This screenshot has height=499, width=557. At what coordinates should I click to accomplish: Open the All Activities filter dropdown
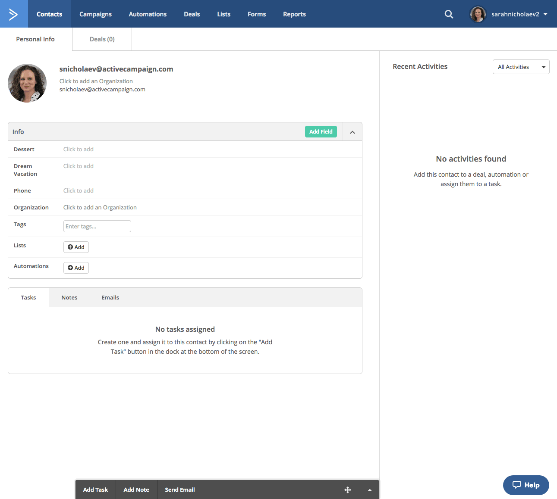[x=521, y=67]
